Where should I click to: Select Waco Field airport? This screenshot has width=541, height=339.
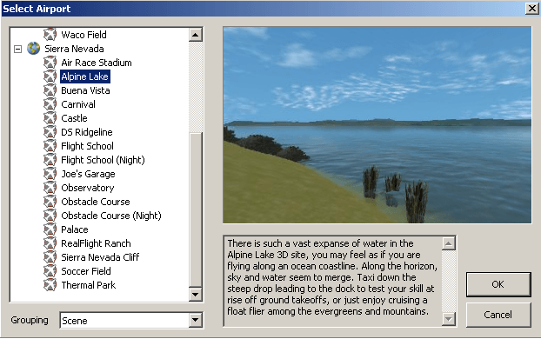click(83, 35)
